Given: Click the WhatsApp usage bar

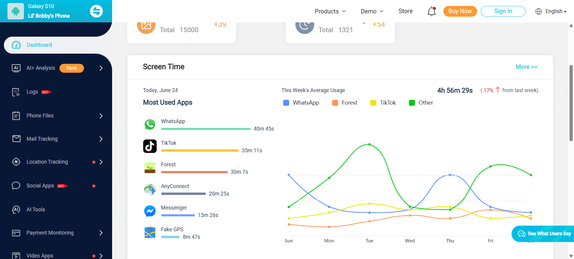Looking at the screenshot, I should (x=206, y=129).
